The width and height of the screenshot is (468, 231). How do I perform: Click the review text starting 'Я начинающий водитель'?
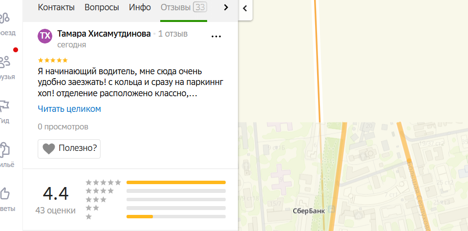131,83
